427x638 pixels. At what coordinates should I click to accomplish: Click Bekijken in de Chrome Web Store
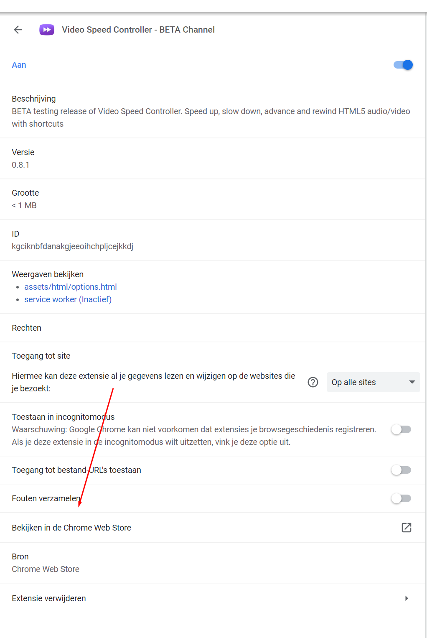point(71,528)
